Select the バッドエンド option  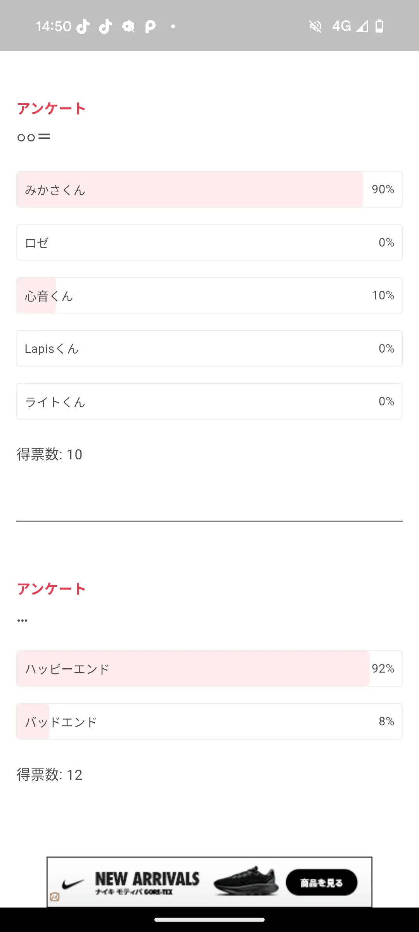click(209, 722)
